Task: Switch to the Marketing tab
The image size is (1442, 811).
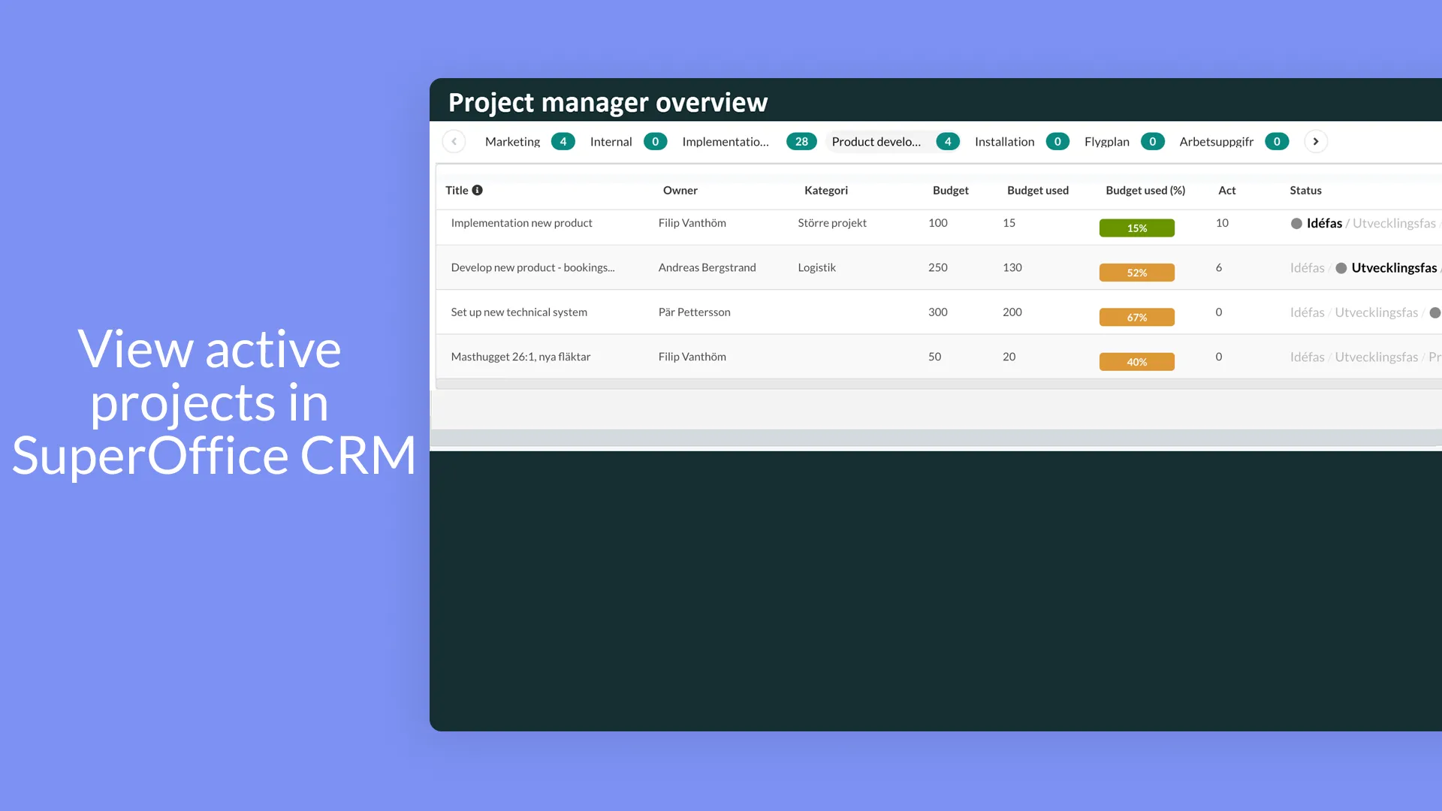Action: tap(512, 141)
